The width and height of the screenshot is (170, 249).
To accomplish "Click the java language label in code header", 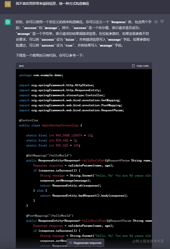I will point(21,66).
